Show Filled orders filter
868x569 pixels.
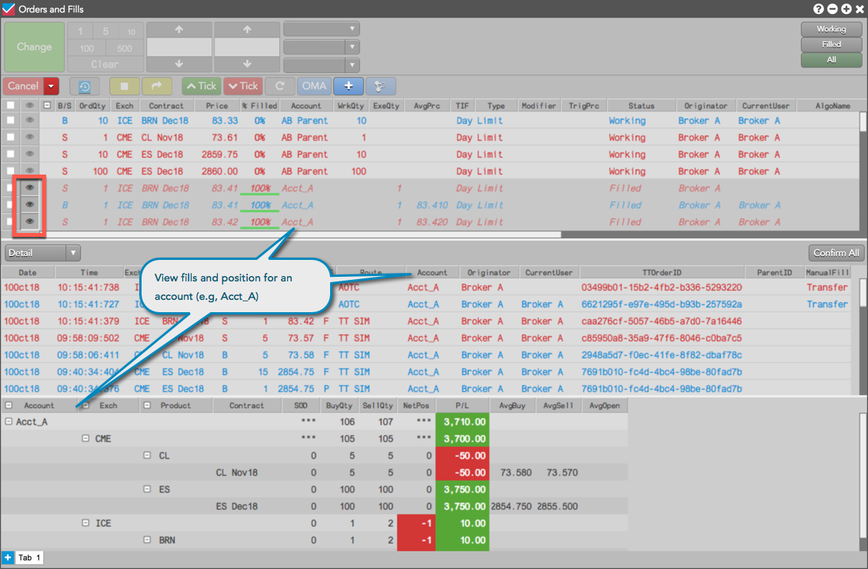(x=831, y=45)
